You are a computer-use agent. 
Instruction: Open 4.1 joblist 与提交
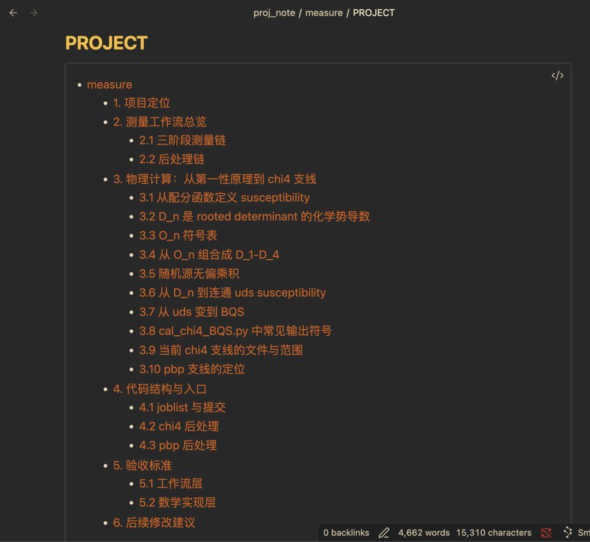[x=182, y=407]
